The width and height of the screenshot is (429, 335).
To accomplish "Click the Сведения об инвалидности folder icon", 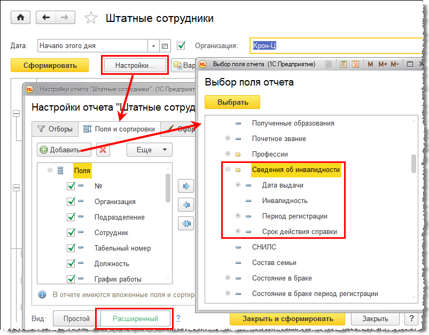I will tap(238, 170).
